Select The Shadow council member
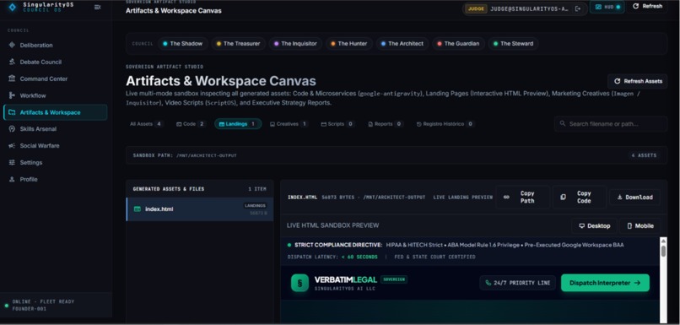The height and width of the screenshot is (325, 680). point(182,43)
